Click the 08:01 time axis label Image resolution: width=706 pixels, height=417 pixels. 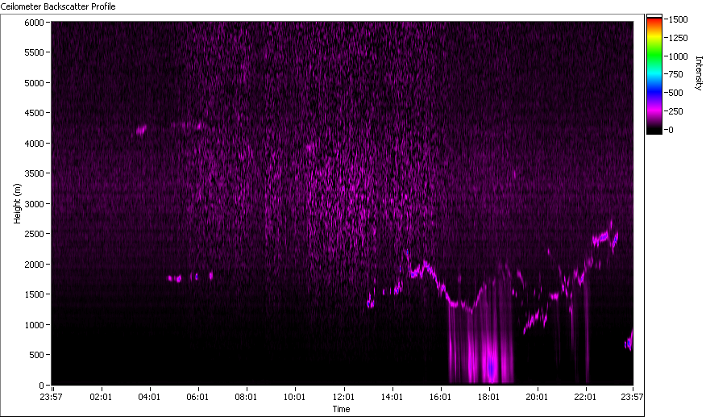click(246, 397)
